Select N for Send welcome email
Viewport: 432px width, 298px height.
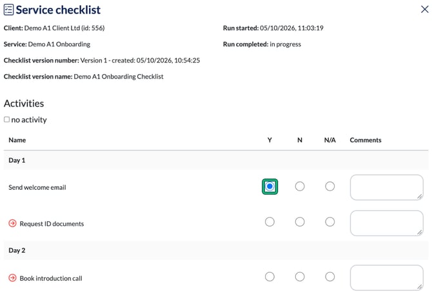[x=300, y=187]
